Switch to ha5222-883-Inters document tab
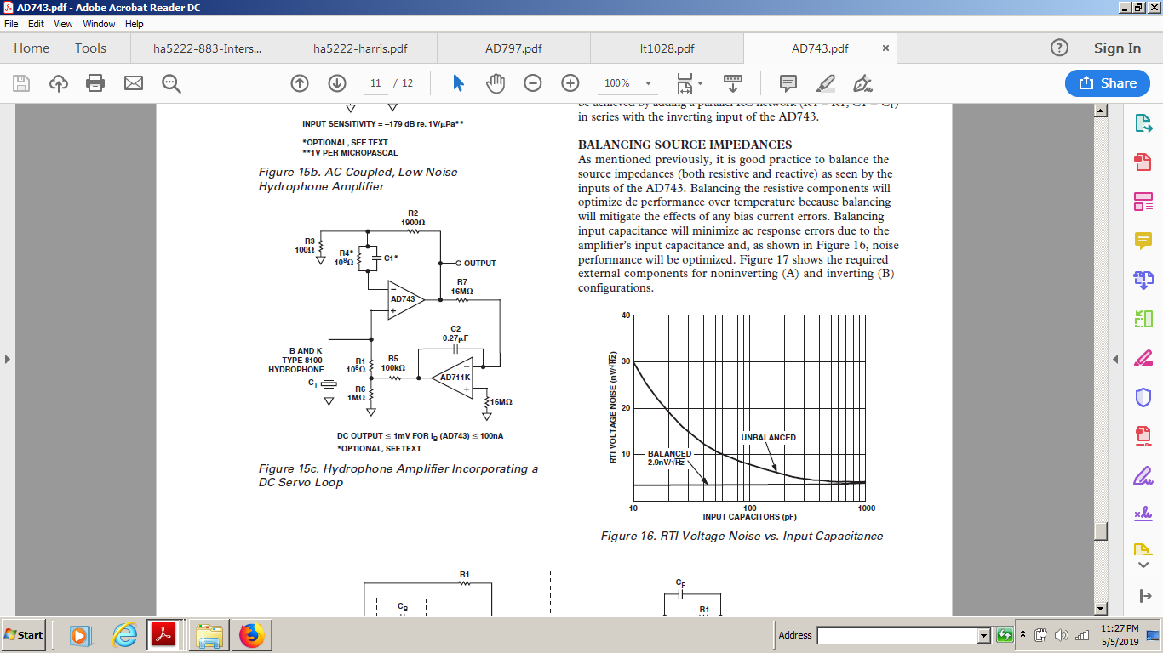This screenshot has height=653, width=1163. 207,48
